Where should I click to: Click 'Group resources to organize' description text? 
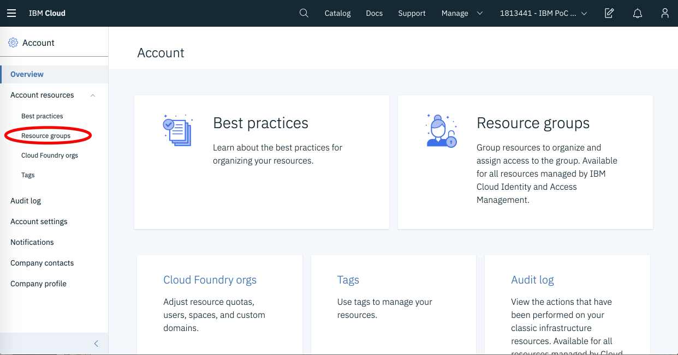coord(547,173)
